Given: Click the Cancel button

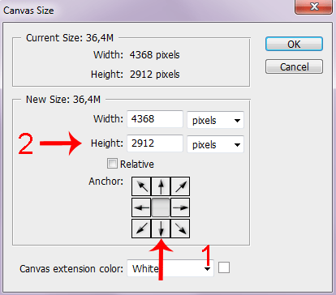Looking at the screenshot, I should click(x=294, y=66).
